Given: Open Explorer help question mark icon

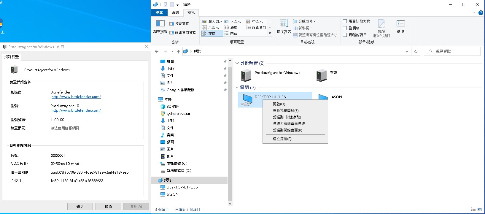Looking at the screenshot, I should [481, 13].
